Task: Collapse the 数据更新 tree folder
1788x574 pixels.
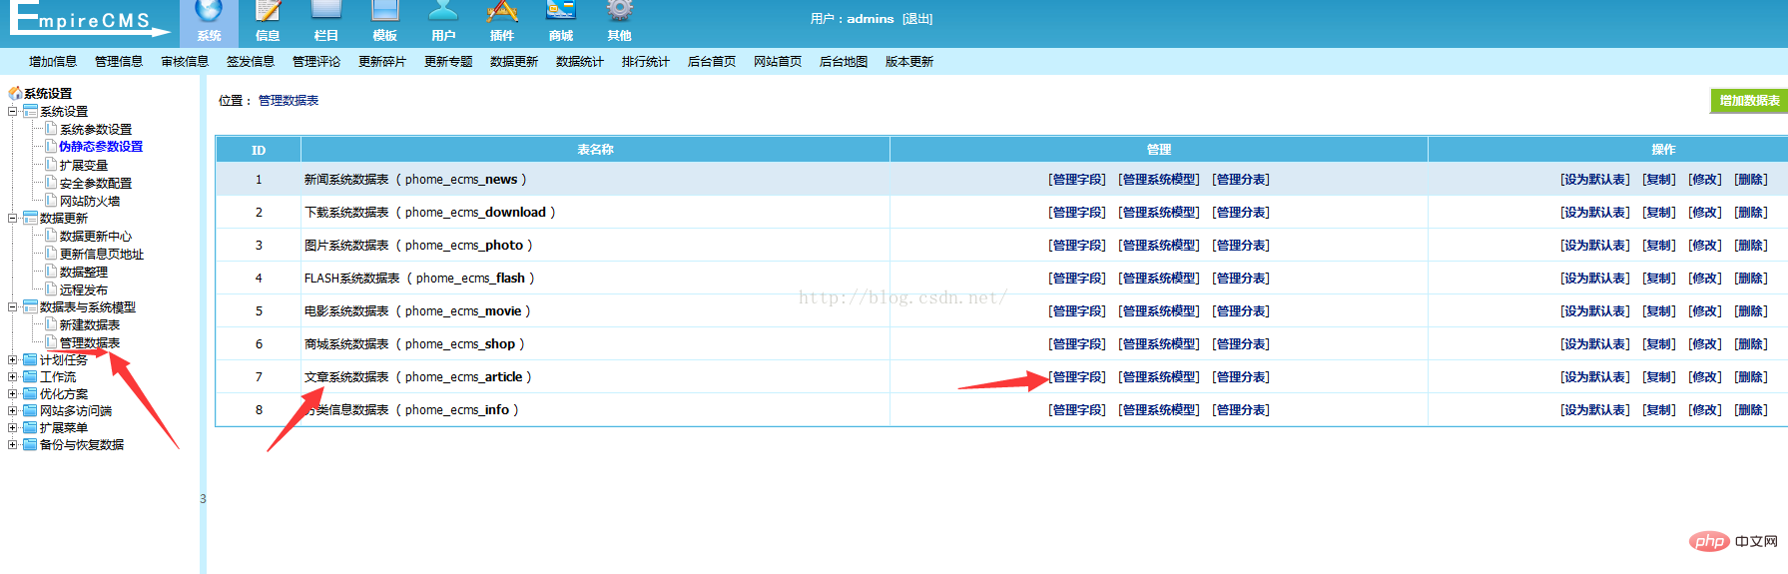Action: click(12, 218)
